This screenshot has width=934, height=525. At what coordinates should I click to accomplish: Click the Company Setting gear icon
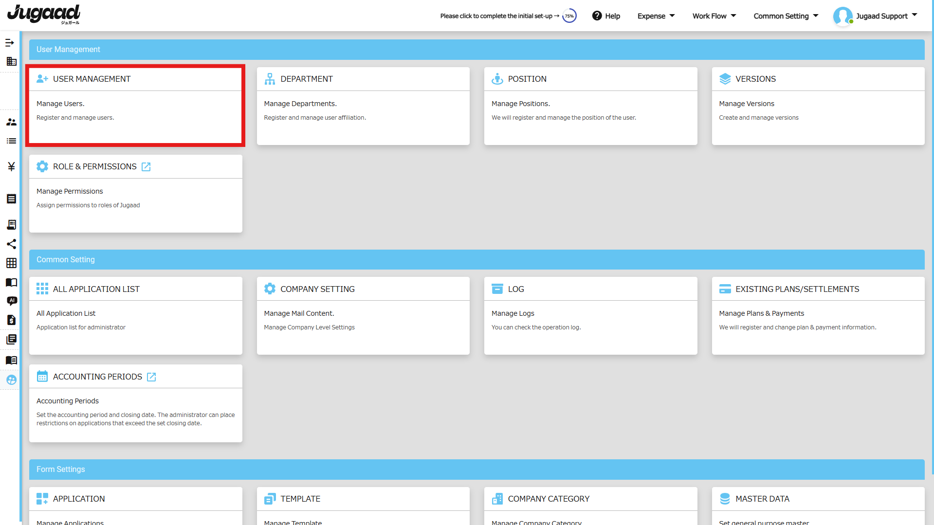[x=270, y=289]
